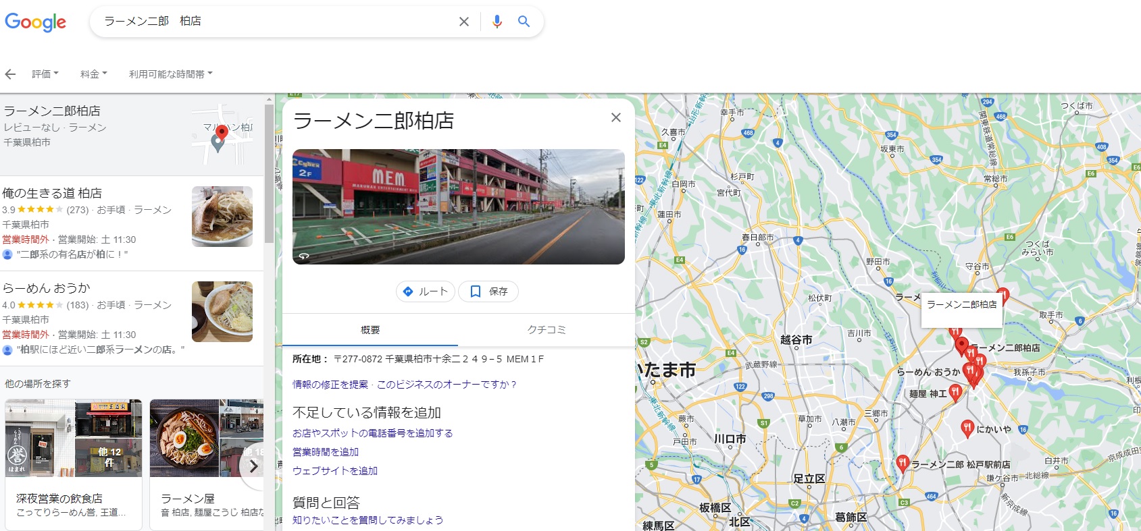Click ウェブサイトを追加 link
The width and height of the screenshot is (1141, 531).
pyautogui.click(x=335, y=471)
